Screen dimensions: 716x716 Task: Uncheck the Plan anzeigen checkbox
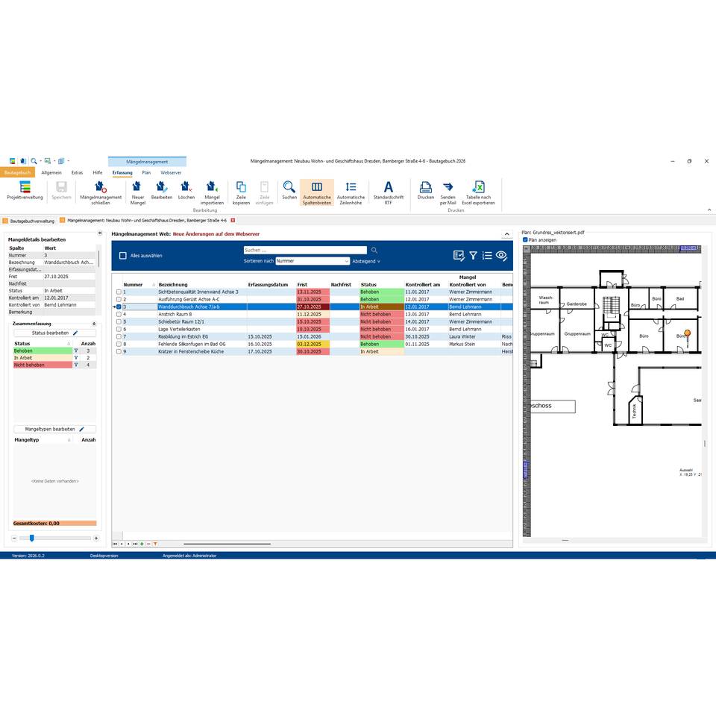click(525, 239)
